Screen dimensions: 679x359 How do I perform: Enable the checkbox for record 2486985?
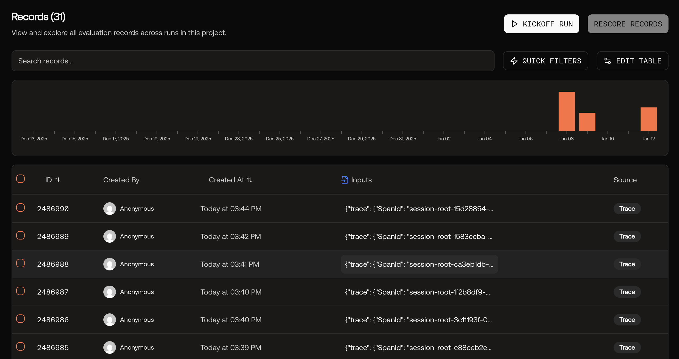(x=20, y=346)
